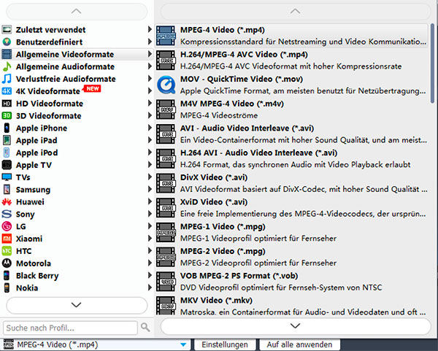This screenshot has width=438, height=351.
Task: Click the MKV Video film strip icon
Action: click(x=166, y=306)
